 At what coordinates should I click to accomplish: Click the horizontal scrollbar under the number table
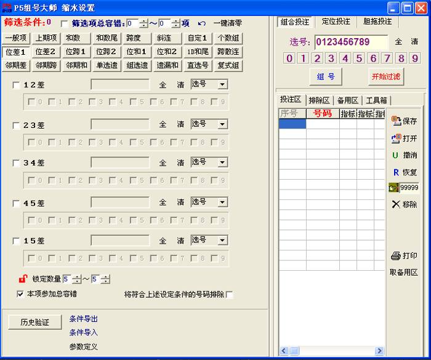click(332, 351)
